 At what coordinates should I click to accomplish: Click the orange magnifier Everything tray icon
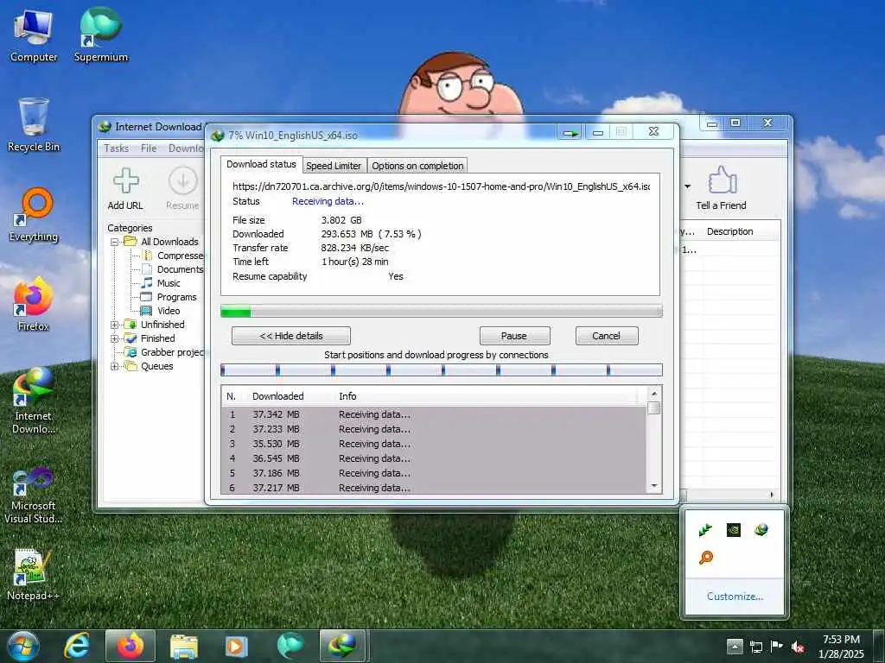coord(705,558)
